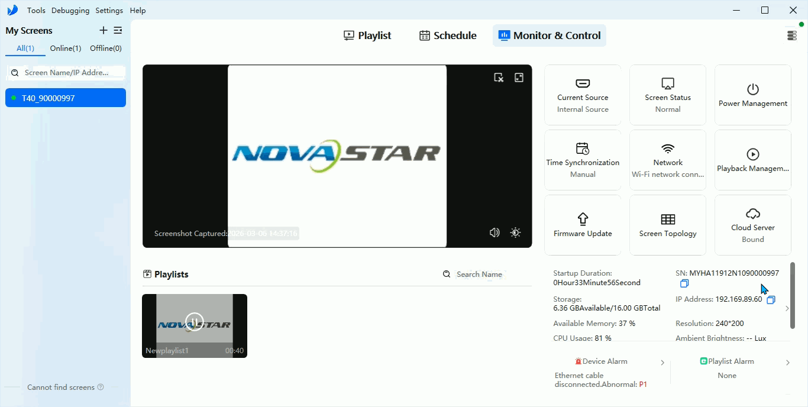Viewport: 808px width, 407px height.
Task: Click the NovaStar preview image
Action: pos(337,156)
